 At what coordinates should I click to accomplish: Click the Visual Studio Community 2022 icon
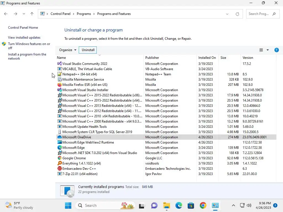(x=60, y=64)
